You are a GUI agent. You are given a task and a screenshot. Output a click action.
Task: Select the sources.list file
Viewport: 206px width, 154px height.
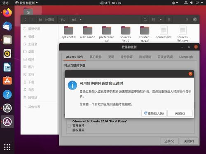pos(164,32)
